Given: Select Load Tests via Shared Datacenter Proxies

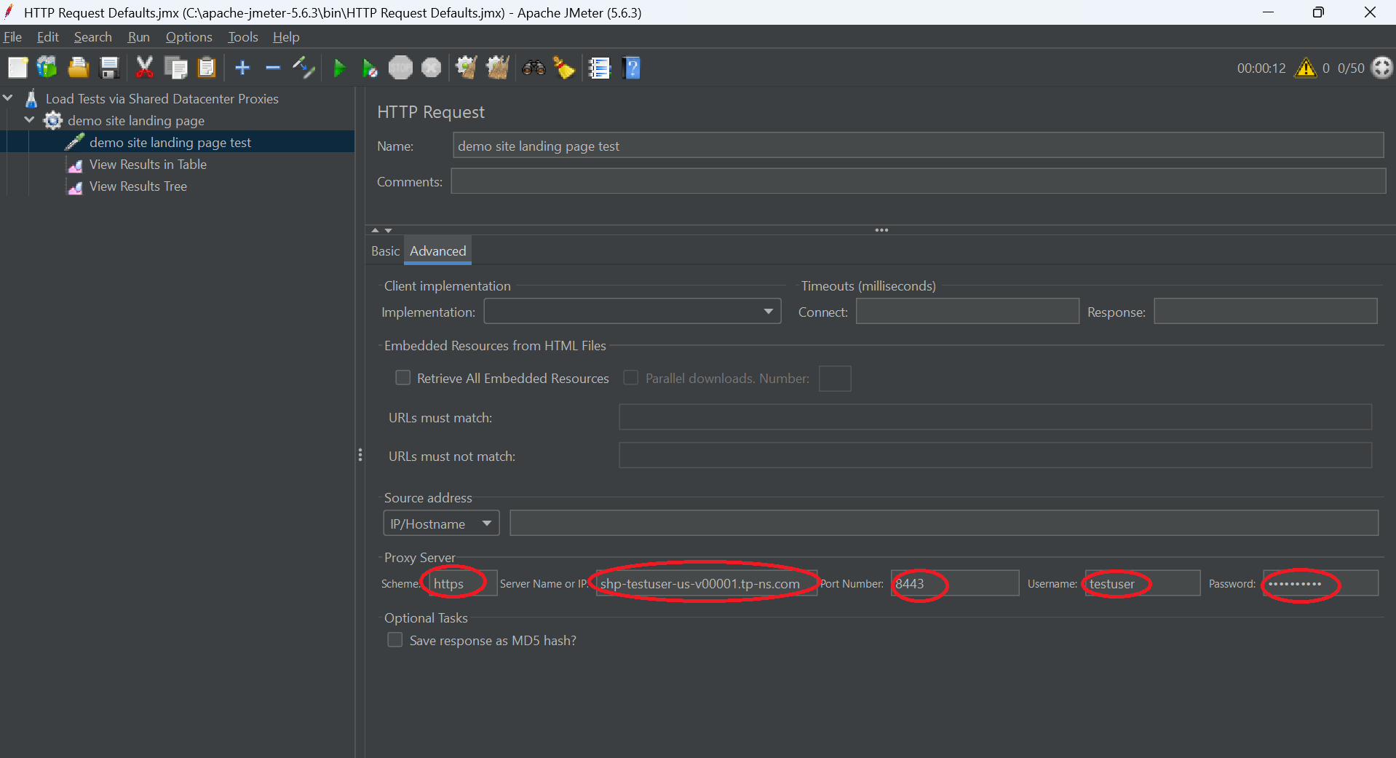Looking at the screenshot, I should click(162, 99).
